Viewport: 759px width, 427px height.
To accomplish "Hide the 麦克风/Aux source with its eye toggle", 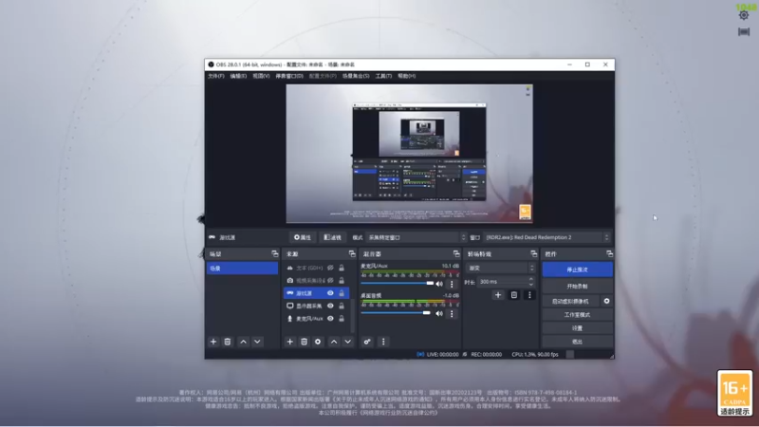I will [x=330, y=319].
